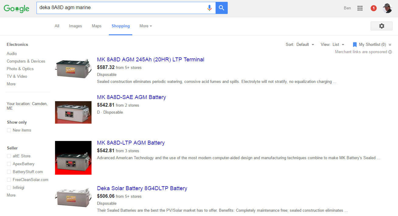The height and width of the screenshot is (216, 398).
Task: Click thumbnail of MK 8A8D-SAE battery
Action: point(73,112)
